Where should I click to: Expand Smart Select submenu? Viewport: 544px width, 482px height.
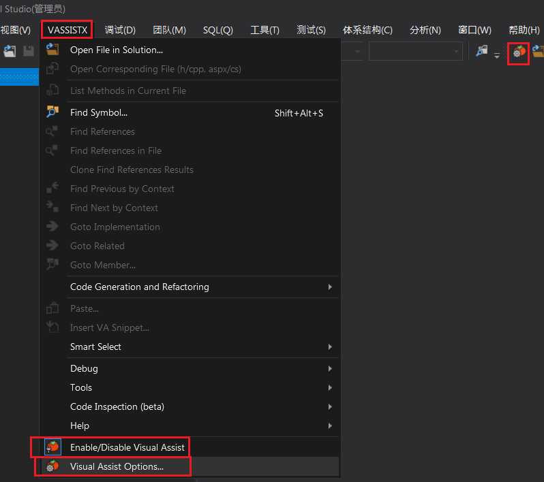[x=190, y=347]
